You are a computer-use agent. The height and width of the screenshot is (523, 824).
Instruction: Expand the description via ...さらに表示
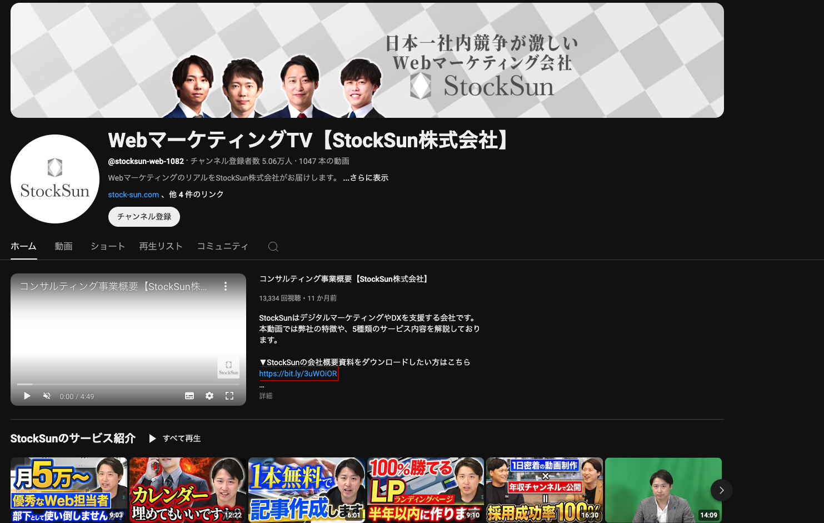point(366,178)
